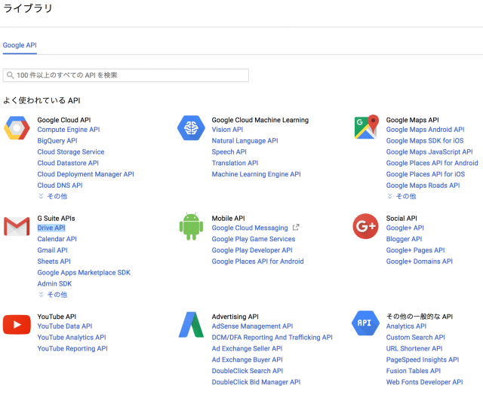Expand その他 under G Suite APIs
Screen dimensions: 483x395
coord(53,295)
